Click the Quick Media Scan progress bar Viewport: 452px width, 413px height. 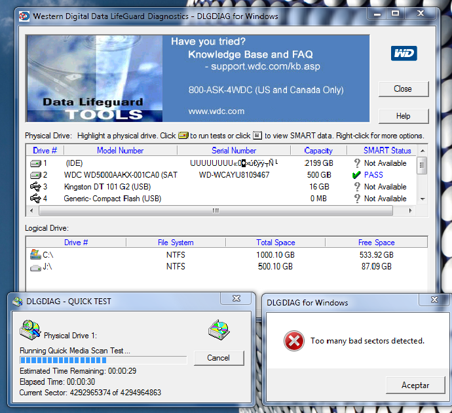click(x=103, y=360)
